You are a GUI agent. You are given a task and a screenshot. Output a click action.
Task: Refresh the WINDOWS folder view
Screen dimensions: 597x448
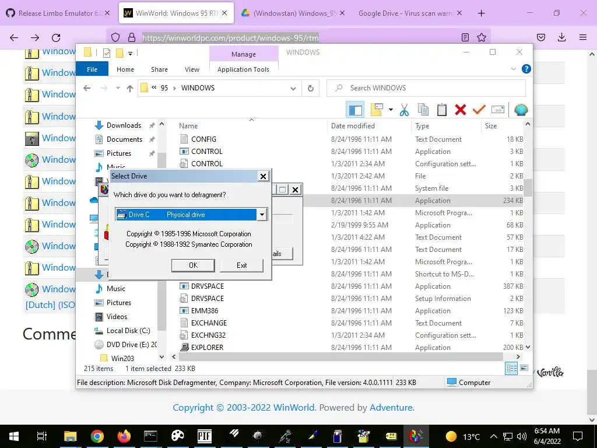(310, 88)
